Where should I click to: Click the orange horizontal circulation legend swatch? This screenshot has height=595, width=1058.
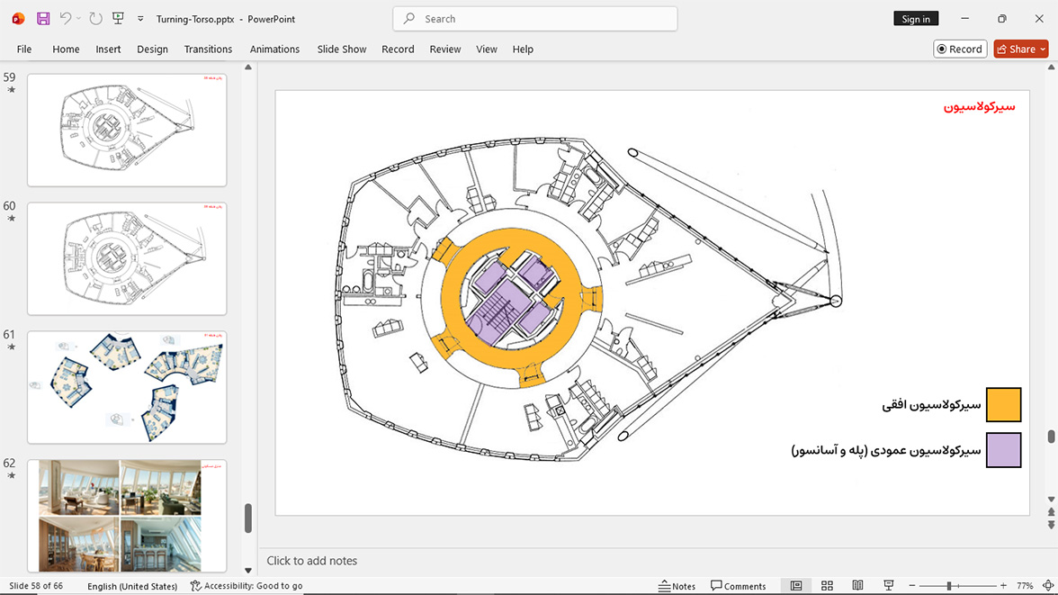1003,405
